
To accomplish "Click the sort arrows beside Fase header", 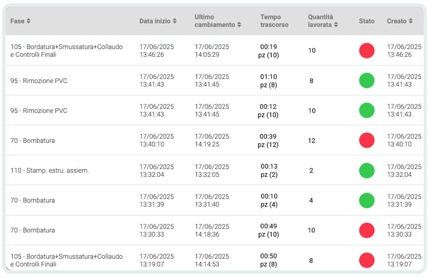I will tap(28, 21).
